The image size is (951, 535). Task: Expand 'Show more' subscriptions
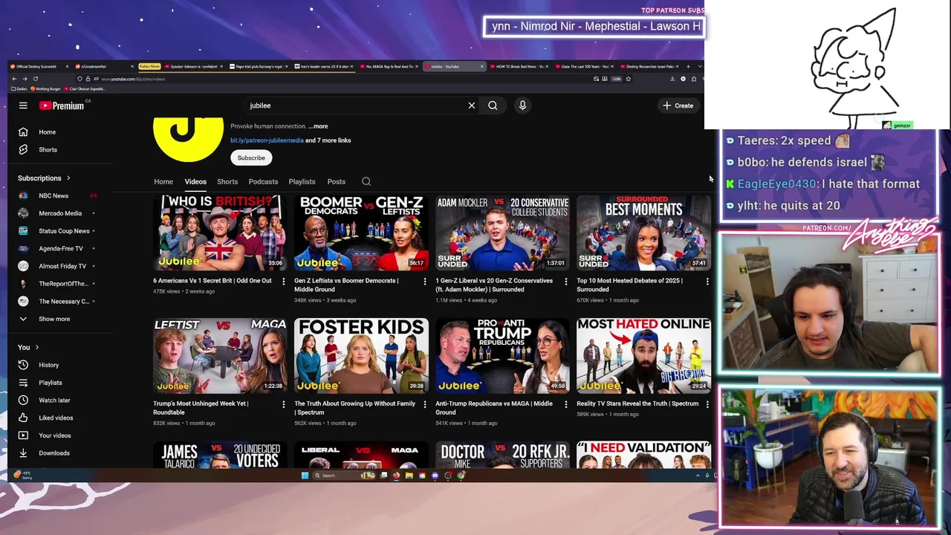coord(53,319)
